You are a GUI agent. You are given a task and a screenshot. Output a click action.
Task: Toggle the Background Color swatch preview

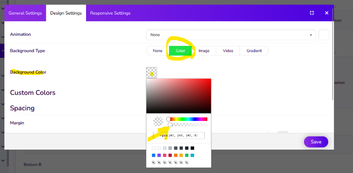(151, 73)
